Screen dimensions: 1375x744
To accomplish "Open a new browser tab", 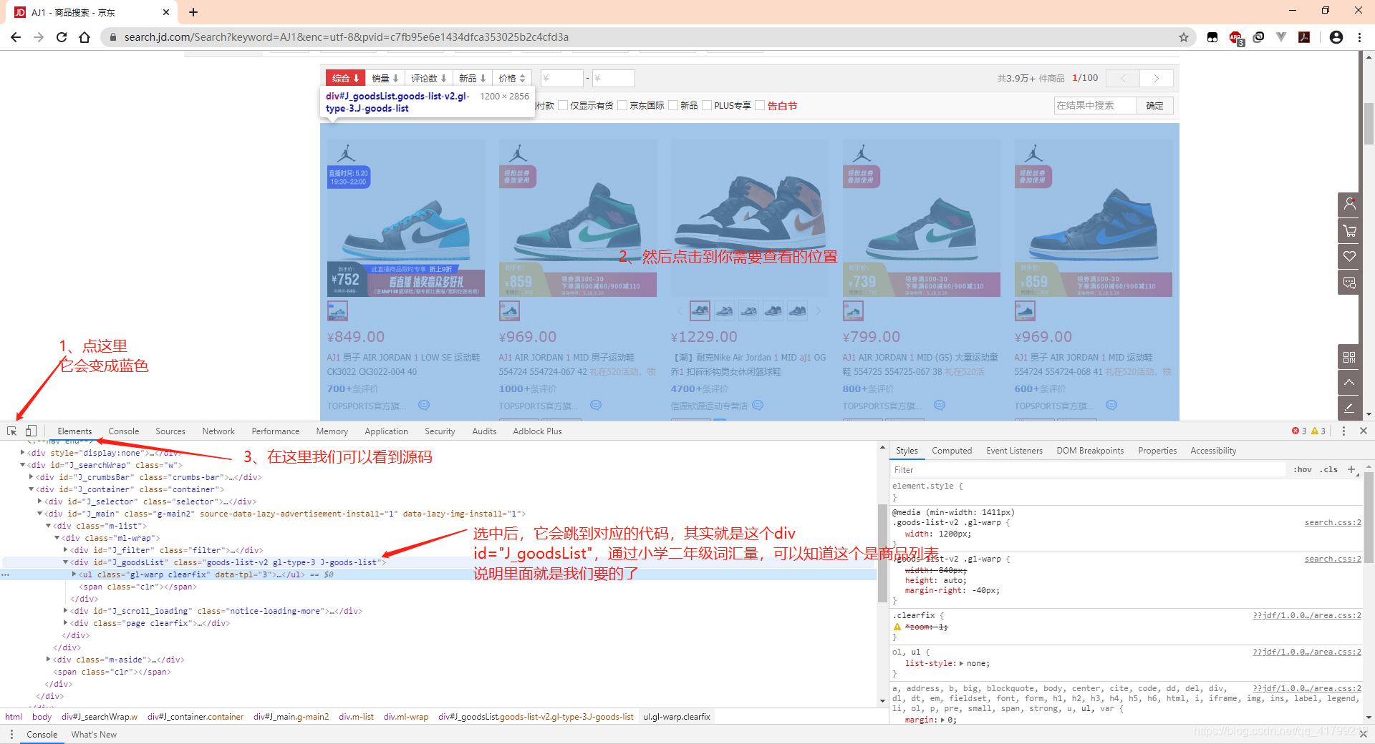I will click(193, 12).
